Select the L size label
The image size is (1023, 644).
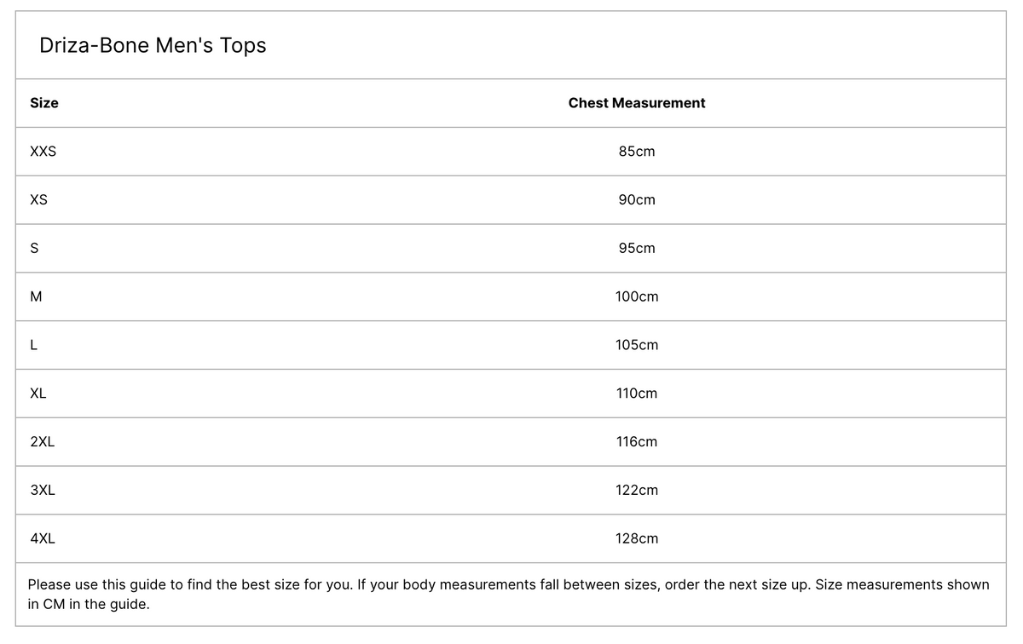(x=33, y=346)
